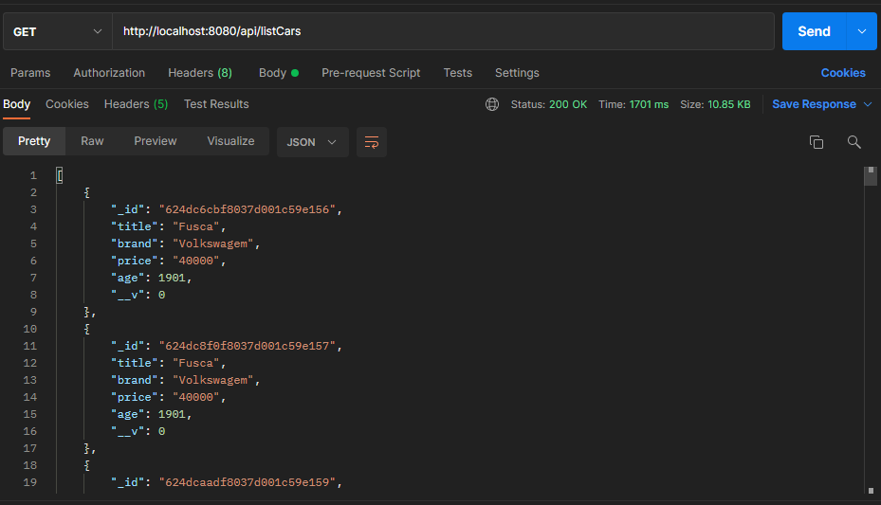881x505 pixels.
Task: Click the wrap lines icon
Action: tap(372, 142)
